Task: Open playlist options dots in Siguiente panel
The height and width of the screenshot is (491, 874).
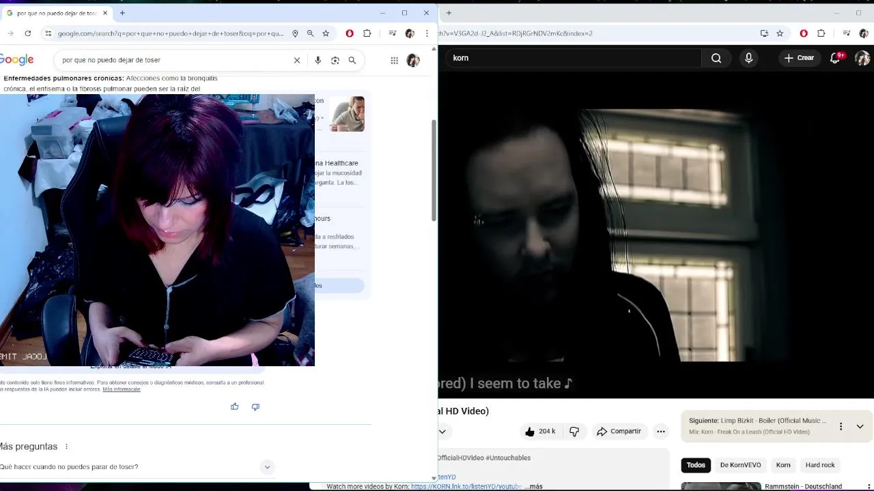Action: (x=841, y=426)
